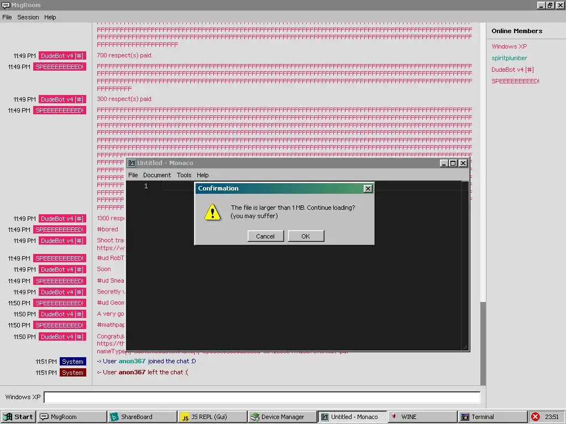The width and height of the screenshot is (566, 424).
Task: Click the SPEEEEEEEEED! tag beside the #bored message
Action: (60, 230)
